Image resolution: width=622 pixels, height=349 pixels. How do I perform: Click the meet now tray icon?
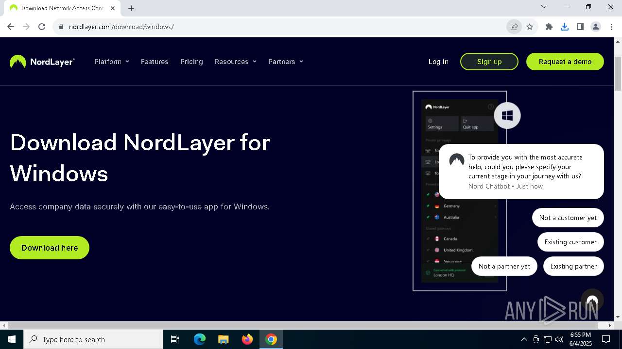click(536, 339)
